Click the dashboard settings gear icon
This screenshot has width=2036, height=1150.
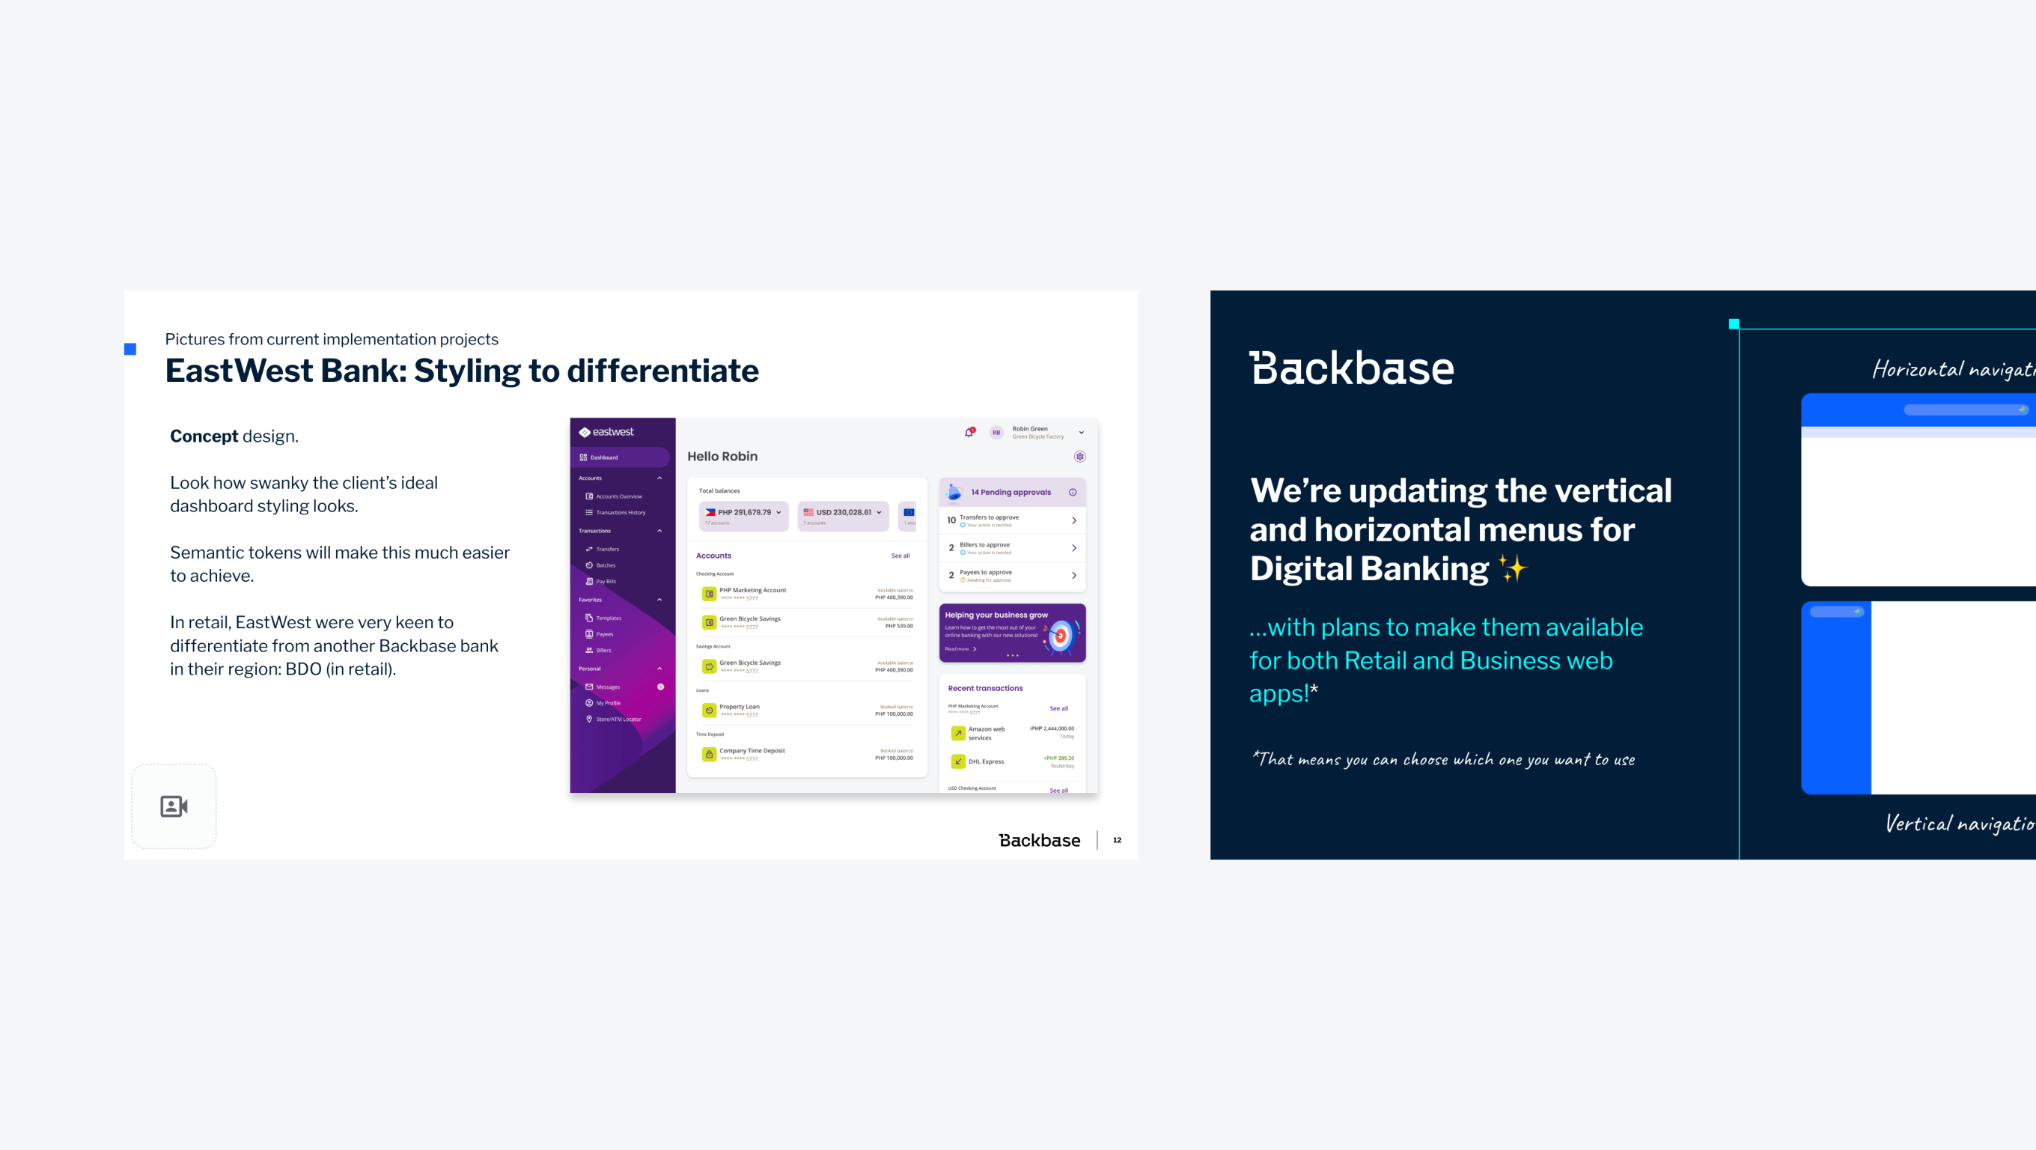tap(1079, 457)
